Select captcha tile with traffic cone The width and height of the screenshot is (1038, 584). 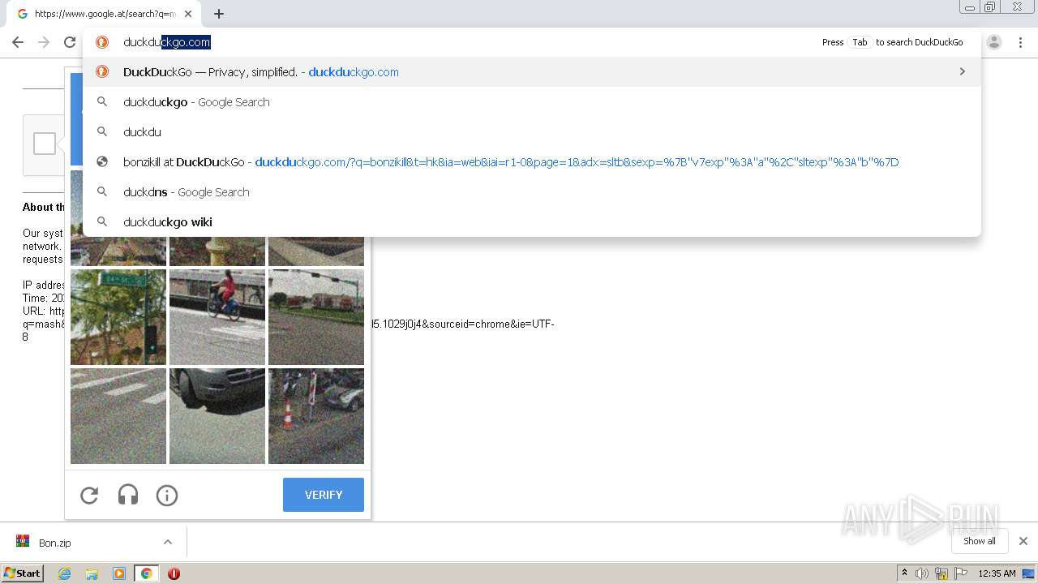pos(316,416)
